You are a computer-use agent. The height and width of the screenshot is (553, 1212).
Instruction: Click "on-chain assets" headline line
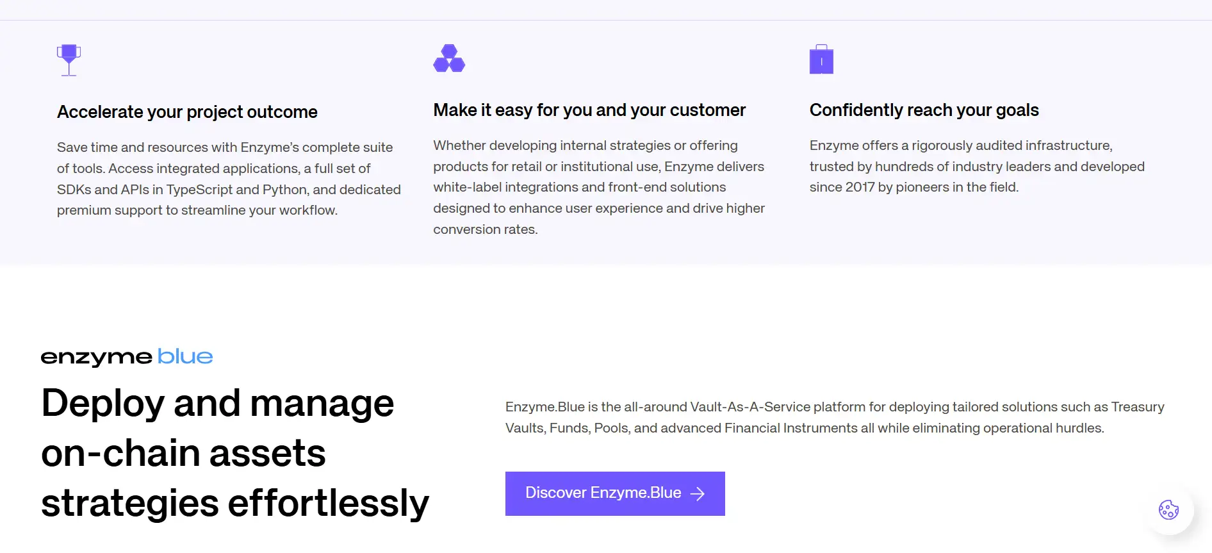[184, 453]
